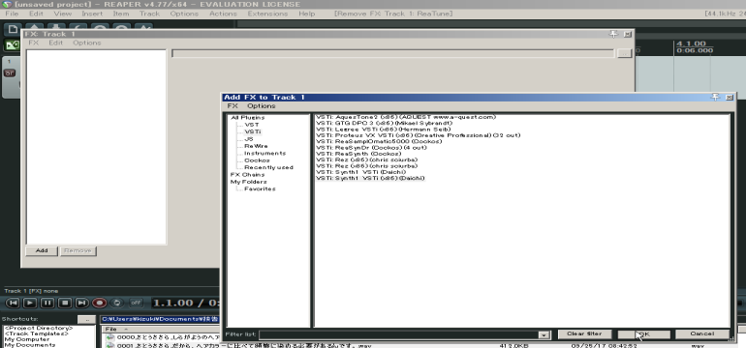The image size is (746, 348).
Task: Pause playback in the transport bar
Action: click(47, 303)
